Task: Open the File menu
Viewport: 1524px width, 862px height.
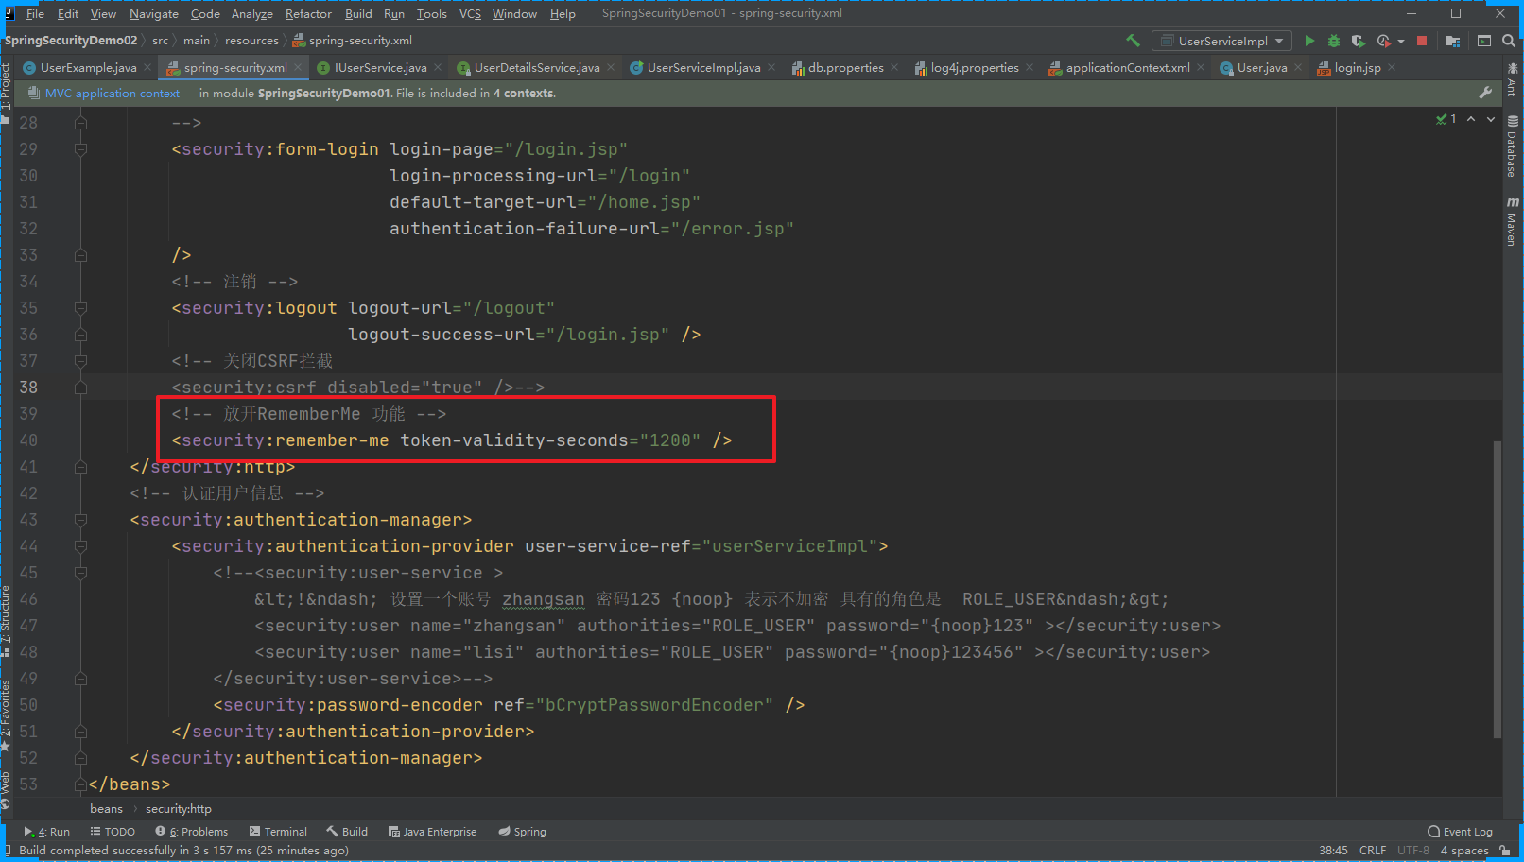Action: (35, 13)
